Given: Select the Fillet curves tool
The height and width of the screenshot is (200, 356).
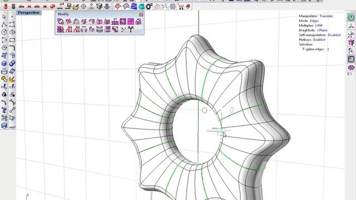Looking at the screenshot, I should [12, 48].
